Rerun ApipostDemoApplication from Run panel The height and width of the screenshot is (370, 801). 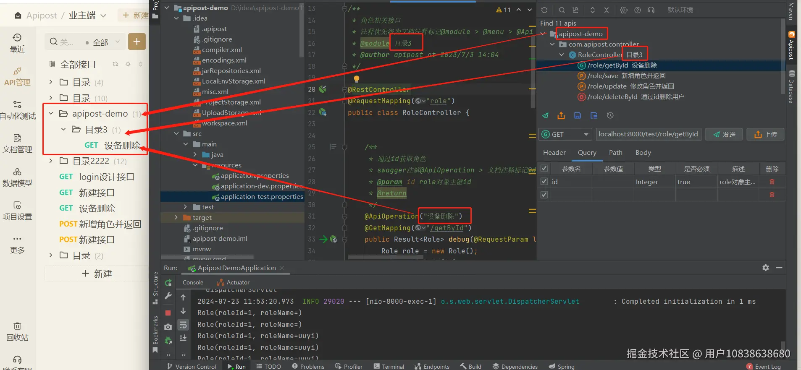pos(168,283)
